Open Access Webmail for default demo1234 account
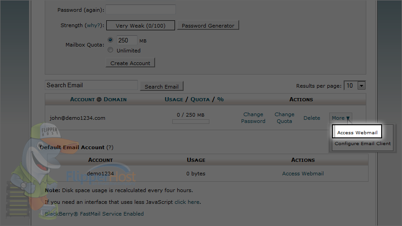Screen dimensions: 402x226 tap(303, 174)
